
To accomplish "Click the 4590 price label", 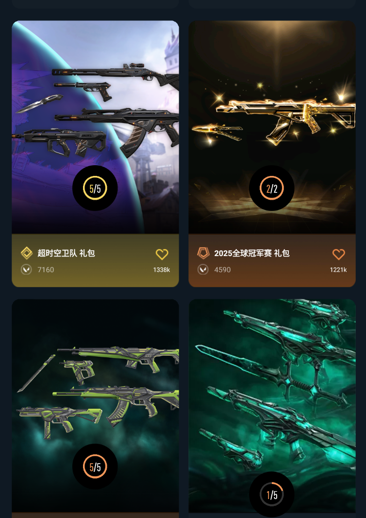I will (222, 270).
